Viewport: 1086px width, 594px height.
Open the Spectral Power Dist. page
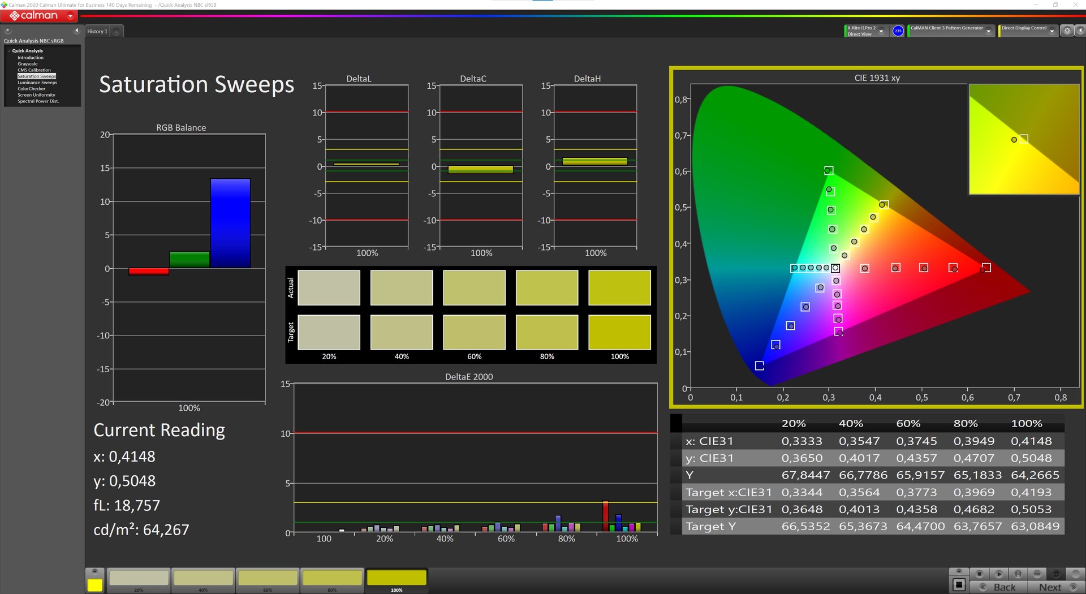(x=38, y=101)
